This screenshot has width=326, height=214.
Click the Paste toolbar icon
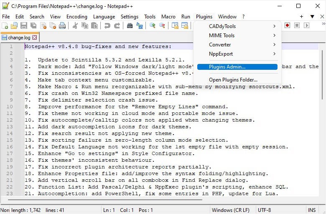[94, 26]
